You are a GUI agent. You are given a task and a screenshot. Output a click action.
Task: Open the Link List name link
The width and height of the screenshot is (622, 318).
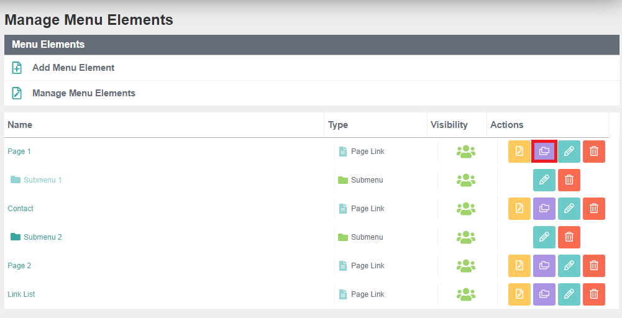[x=21, y=294]
